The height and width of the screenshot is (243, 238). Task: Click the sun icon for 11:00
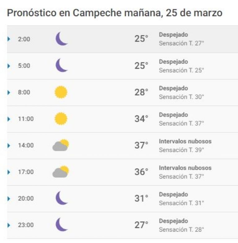pyautogui.click(x=61, y=118)
